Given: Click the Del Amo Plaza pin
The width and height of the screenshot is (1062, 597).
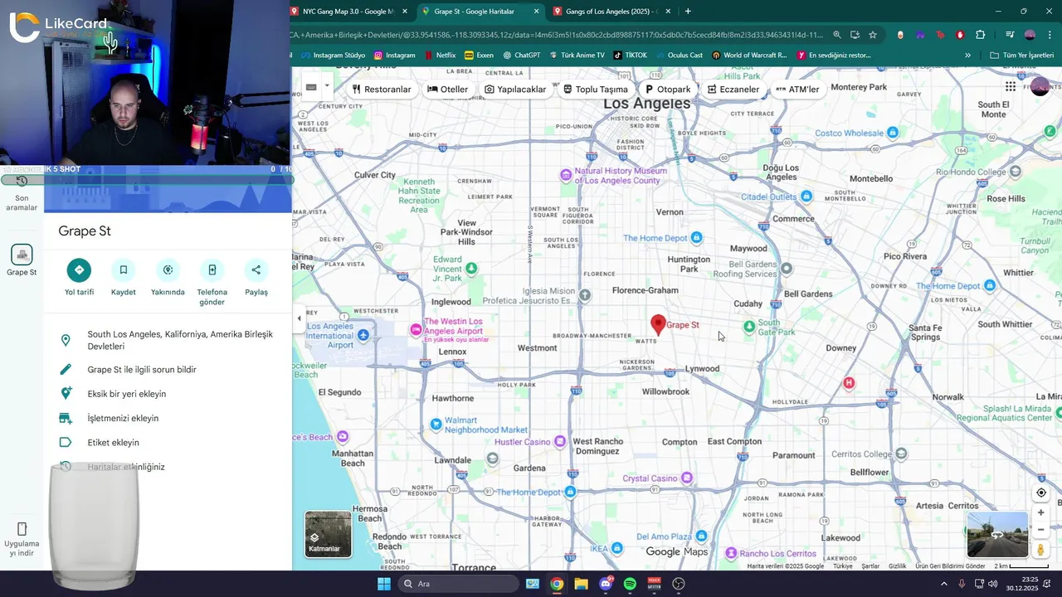Looking at the screenshot, I should pos(701,536).
